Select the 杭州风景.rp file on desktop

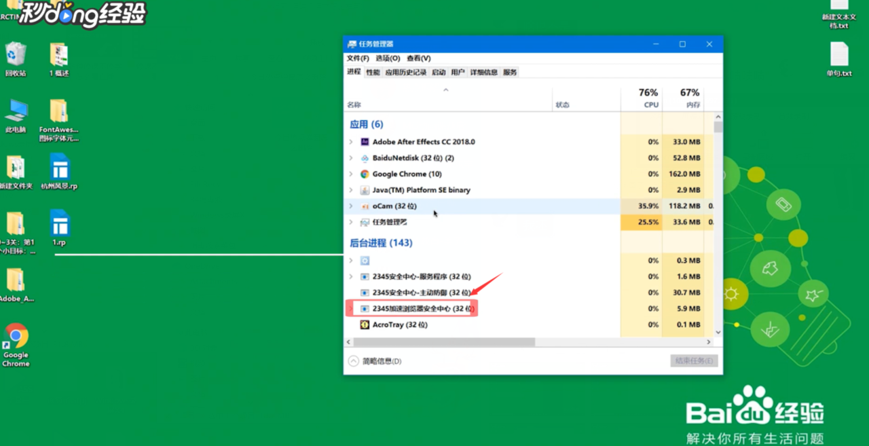(59, 172)
